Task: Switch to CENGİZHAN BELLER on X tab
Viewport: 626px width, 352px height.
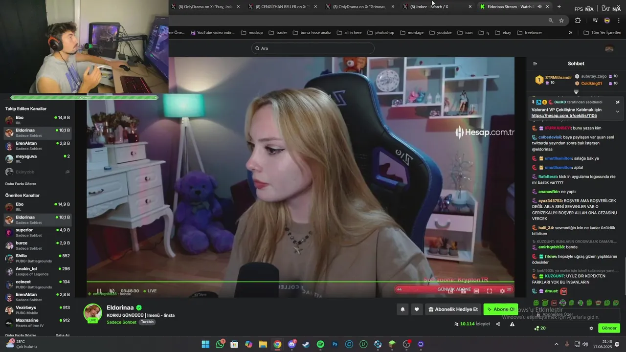Action: click(283, 7)
